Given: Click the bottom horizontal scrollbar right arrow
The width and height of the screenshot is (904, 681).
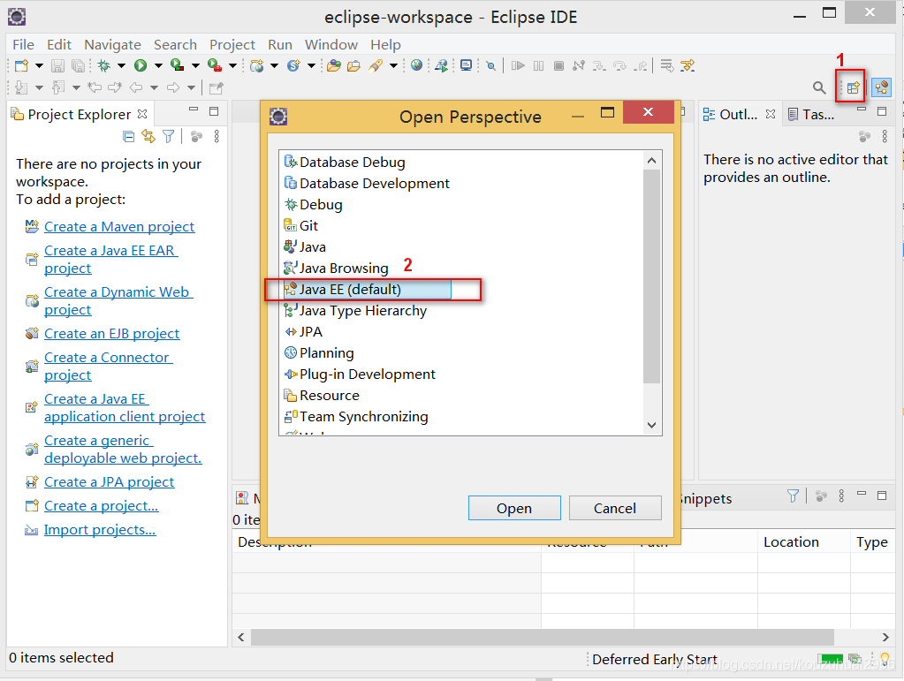Looking at the screenshot, I should (885, 637).
